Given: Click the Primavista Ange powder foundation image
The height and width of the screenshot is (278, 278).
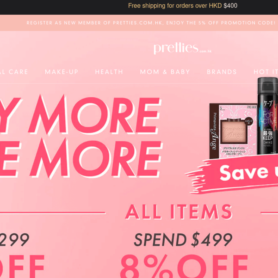Looking at the screenshot, I should click(233, 131).
